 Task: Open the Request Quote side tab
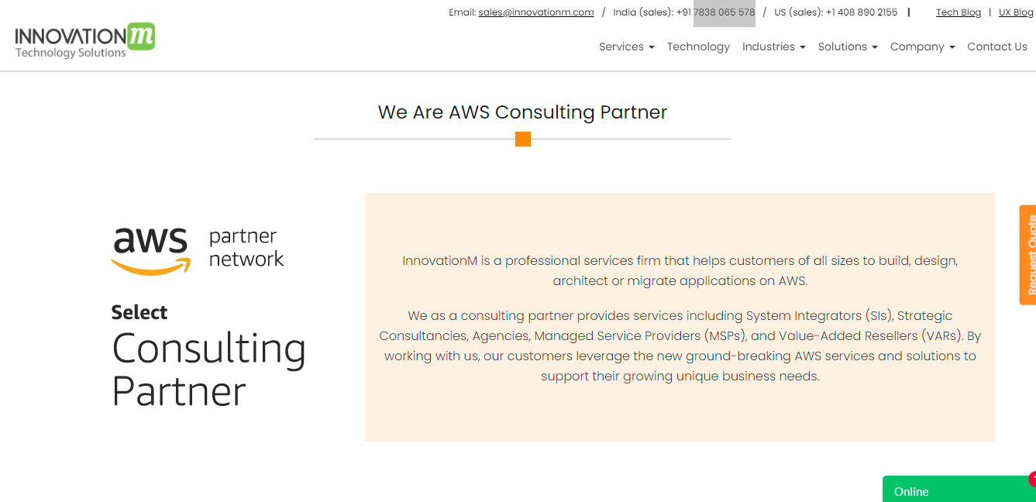1029,255
